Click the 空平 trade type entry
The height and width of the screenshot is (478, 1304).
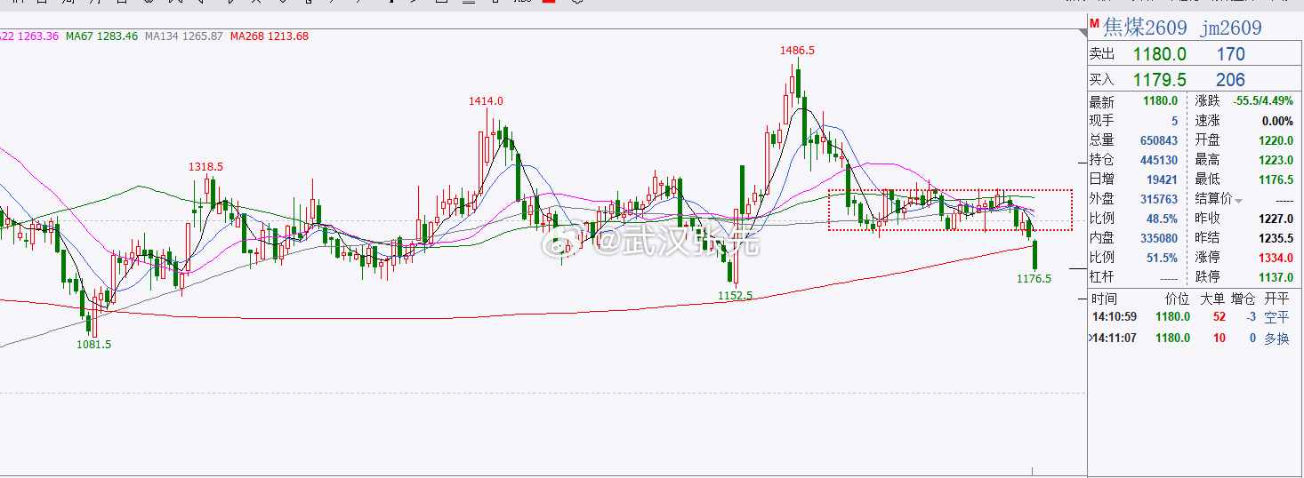(x=1276, y=317)
